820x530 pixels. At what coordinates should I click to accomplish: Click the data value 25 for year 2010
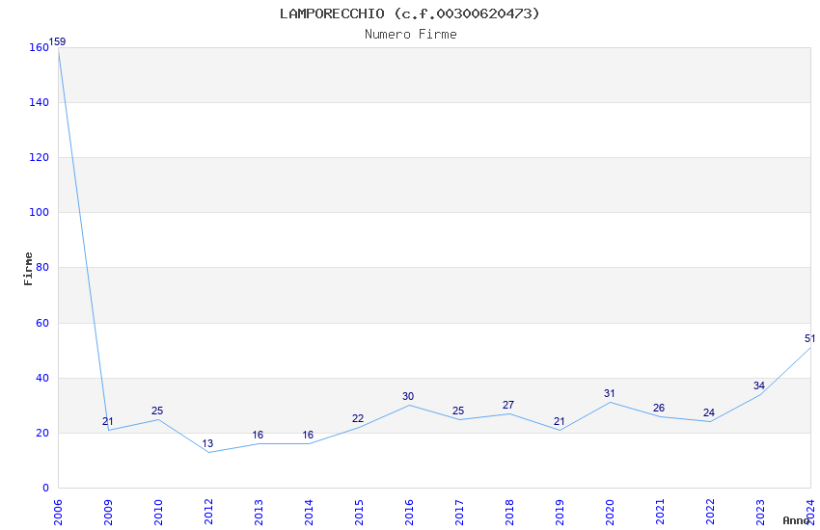coord(157,411)
